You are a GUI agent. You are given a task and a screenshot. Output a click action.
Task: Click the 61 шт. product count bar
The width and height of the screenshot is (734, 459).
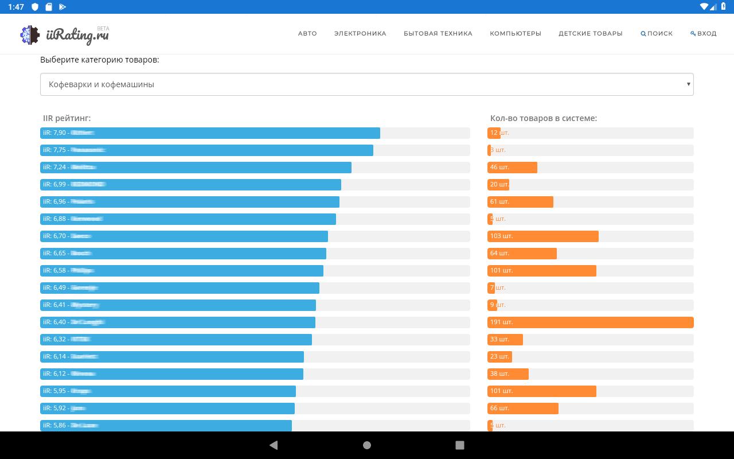point(520,202)
